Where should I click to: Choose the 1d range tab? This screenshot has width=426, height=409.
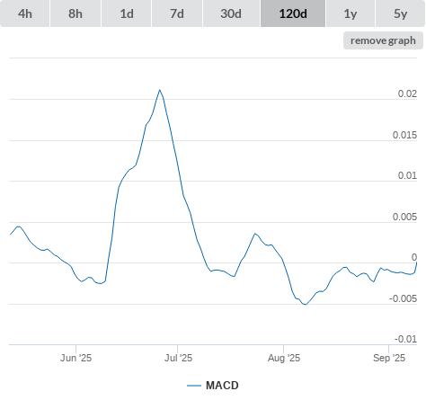click(x=127, y=13)
